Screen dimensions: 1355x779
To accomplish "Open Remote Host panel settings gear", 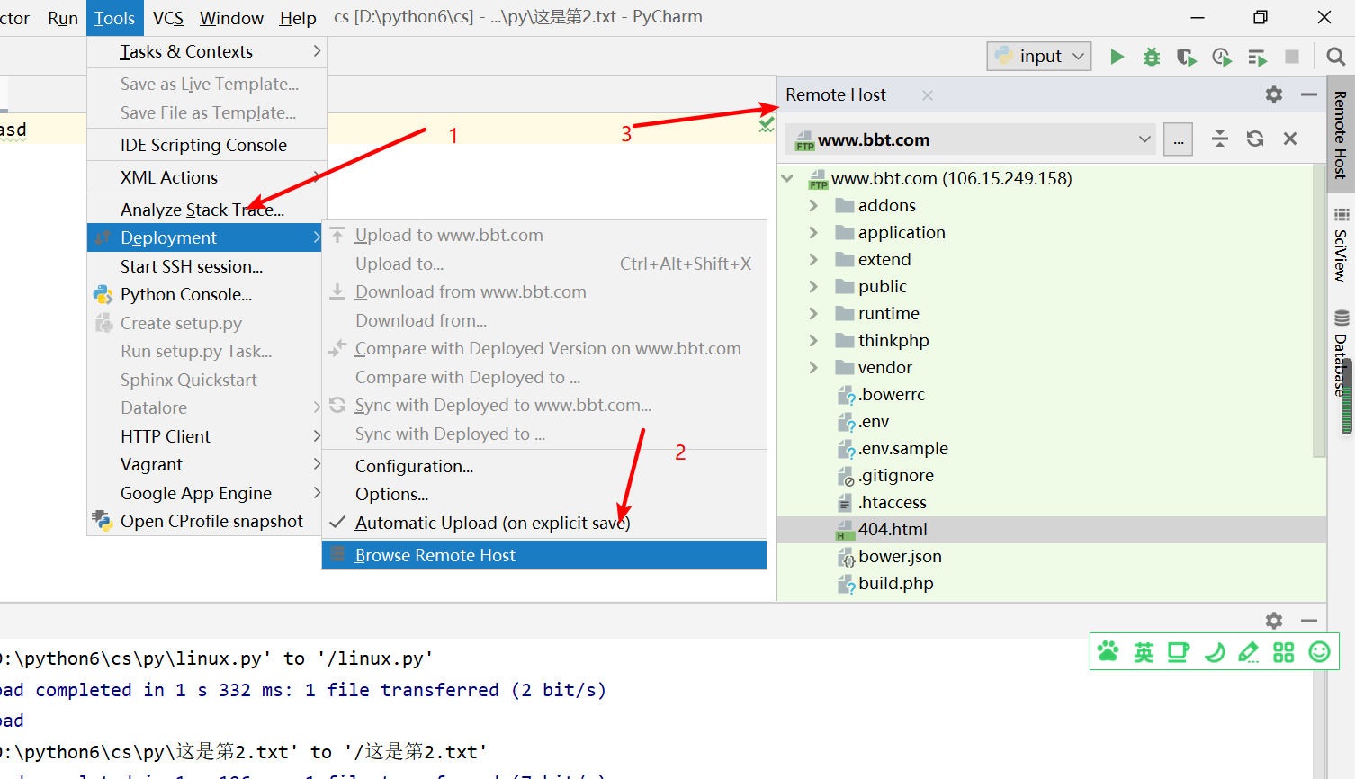I will (x=1274, y=94).
